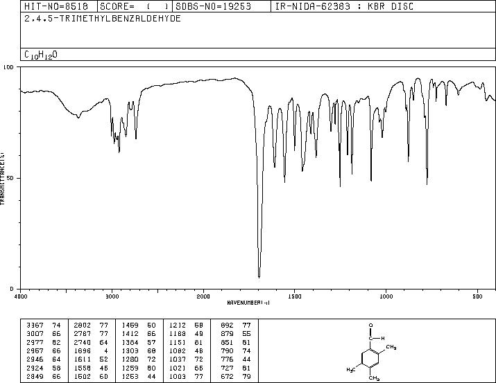Click the 2,4,5-TRIMETHYLBENZALDEHYDE compound name
The width and height of the screenshot is (496, 383).
(x=103, y=19)
